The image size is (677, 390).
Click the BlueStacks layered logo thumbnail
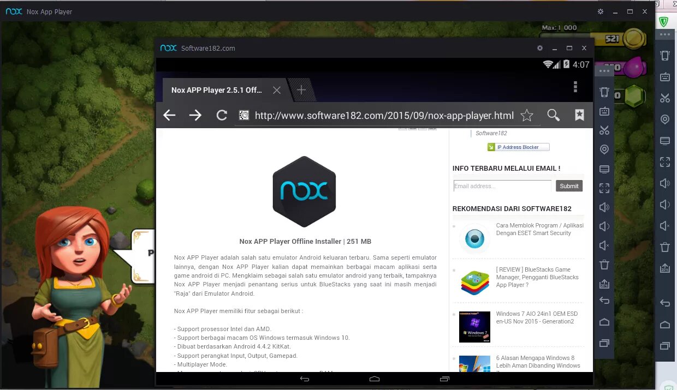coord(474,283)
